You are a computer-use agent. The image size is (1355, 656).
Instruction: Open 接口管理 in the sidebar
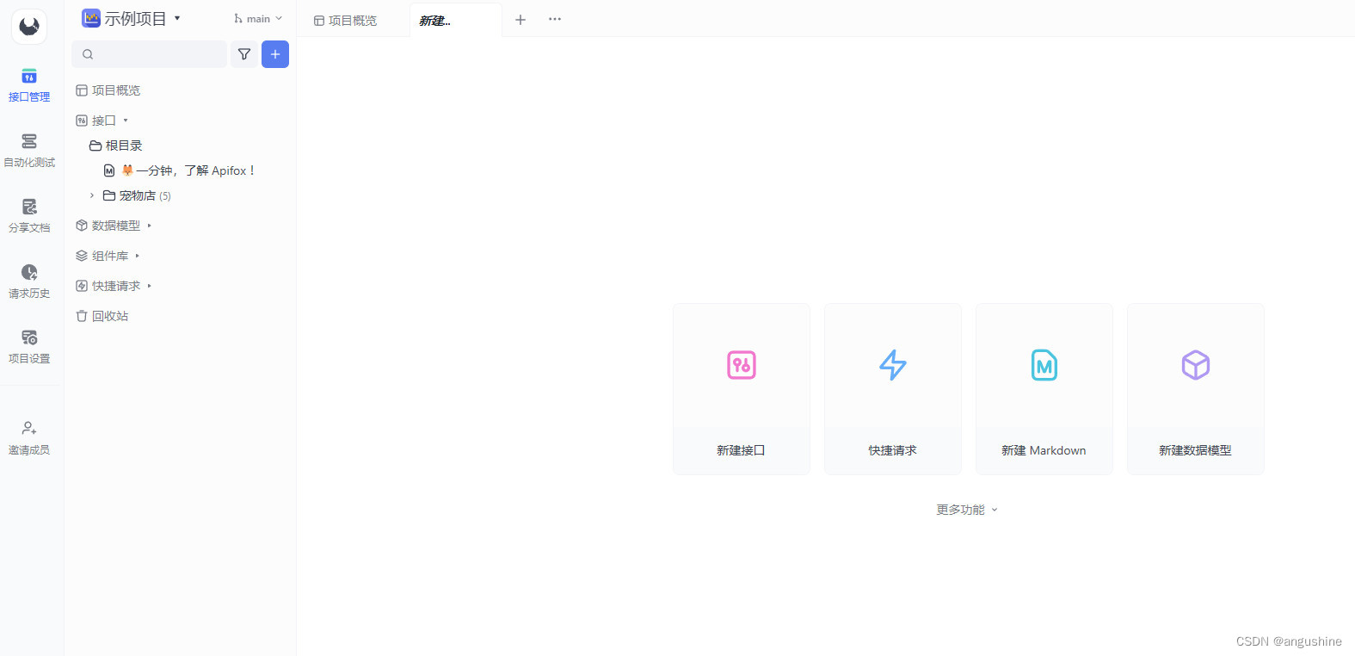point(29,85)
